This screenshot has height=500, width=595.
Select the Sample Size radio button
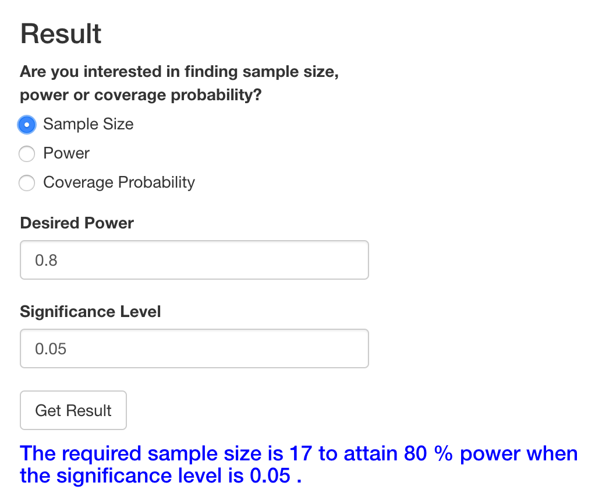[x=27, y=124]
